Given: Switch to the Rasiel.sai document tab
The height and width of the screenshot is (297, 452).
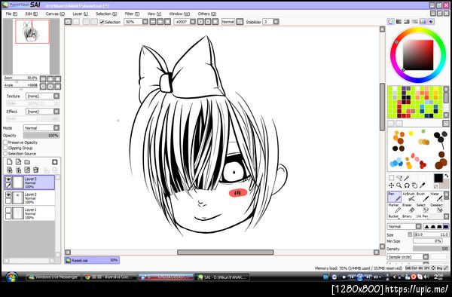Looking at the screenshot, I should point(92,260).
